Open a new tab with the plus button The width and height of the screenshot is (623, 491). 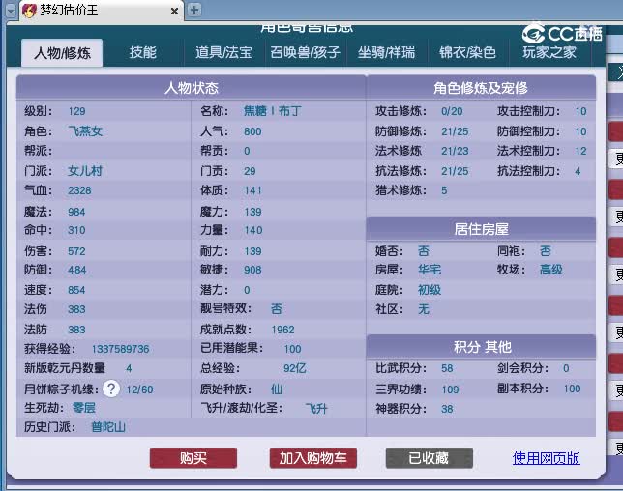(194, 10)
